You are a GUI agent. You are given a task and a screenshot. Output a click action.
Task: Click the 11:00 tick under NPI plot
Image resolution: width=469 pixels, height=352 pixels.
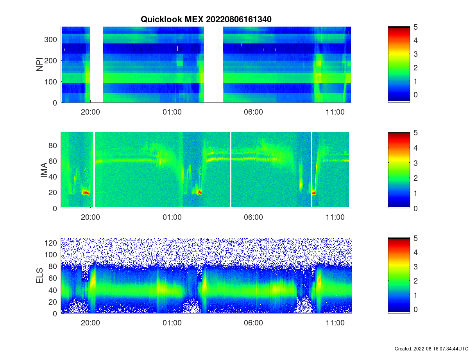coord(335,112)
